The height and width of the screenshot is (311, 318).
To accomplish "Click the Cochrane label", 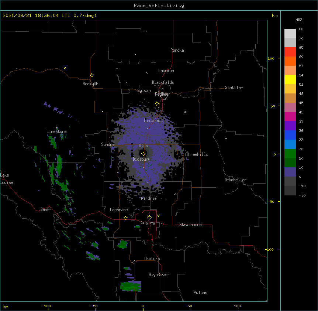I will click(119, 210).
